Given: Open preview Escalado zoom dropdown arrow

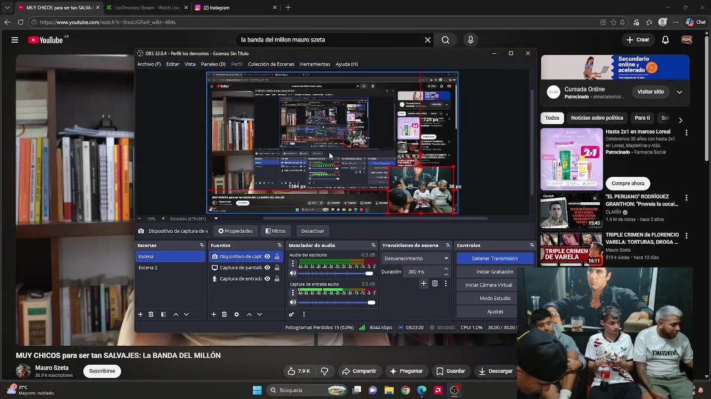Looking at the screenshot, I should click(216, 218).
